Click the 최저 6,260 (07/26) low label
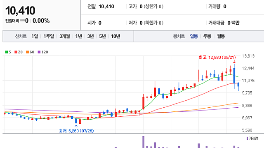264x148 pixels. pyautogui.click(x=76, y=131)
